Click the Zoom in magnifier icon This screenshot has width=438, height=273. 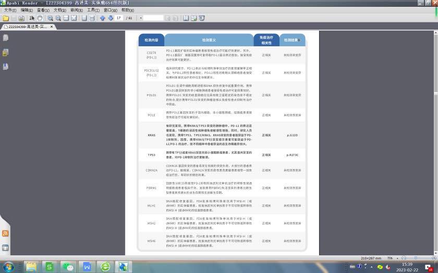click(x=50, y=18)
